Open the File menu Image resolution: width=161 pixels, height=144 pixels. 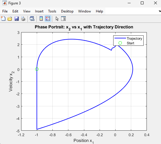5,11
